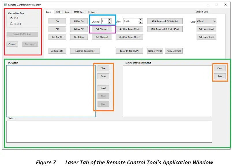This screenshot has height=168, width=232.
Task: Click the Connect button
Action: (12, 44)
